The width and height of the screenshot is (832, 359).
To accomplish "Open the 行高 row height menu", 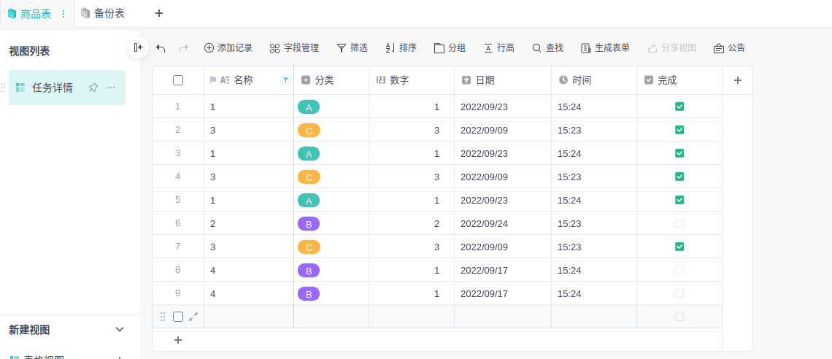I will (x=499, y=48).
